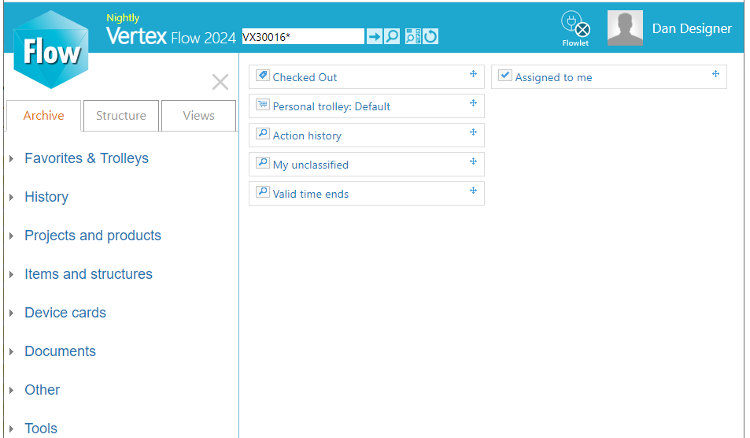Expand the Tools section arrow

point(12,429)
